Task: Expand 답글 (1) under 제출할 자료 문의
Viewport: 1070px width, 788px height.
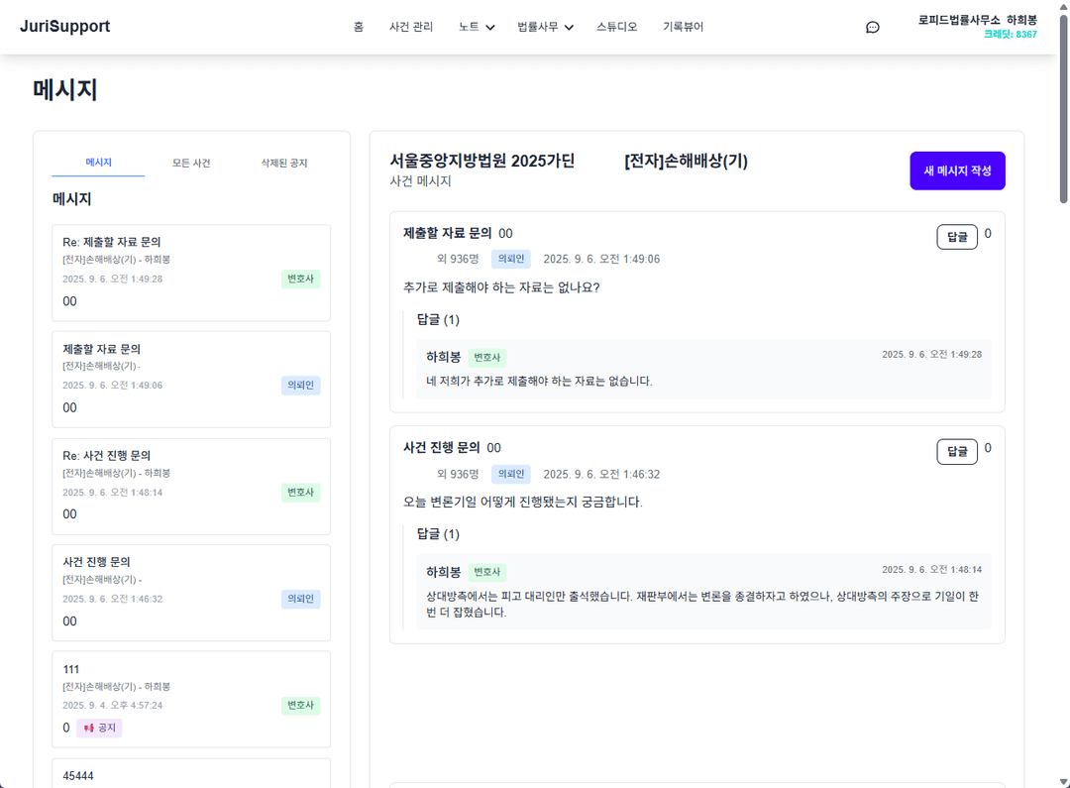Action: pos(437,319)
